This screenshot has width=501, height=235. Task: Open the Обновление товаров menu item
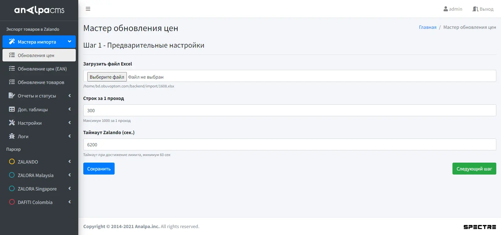click(x=39, y=82)
